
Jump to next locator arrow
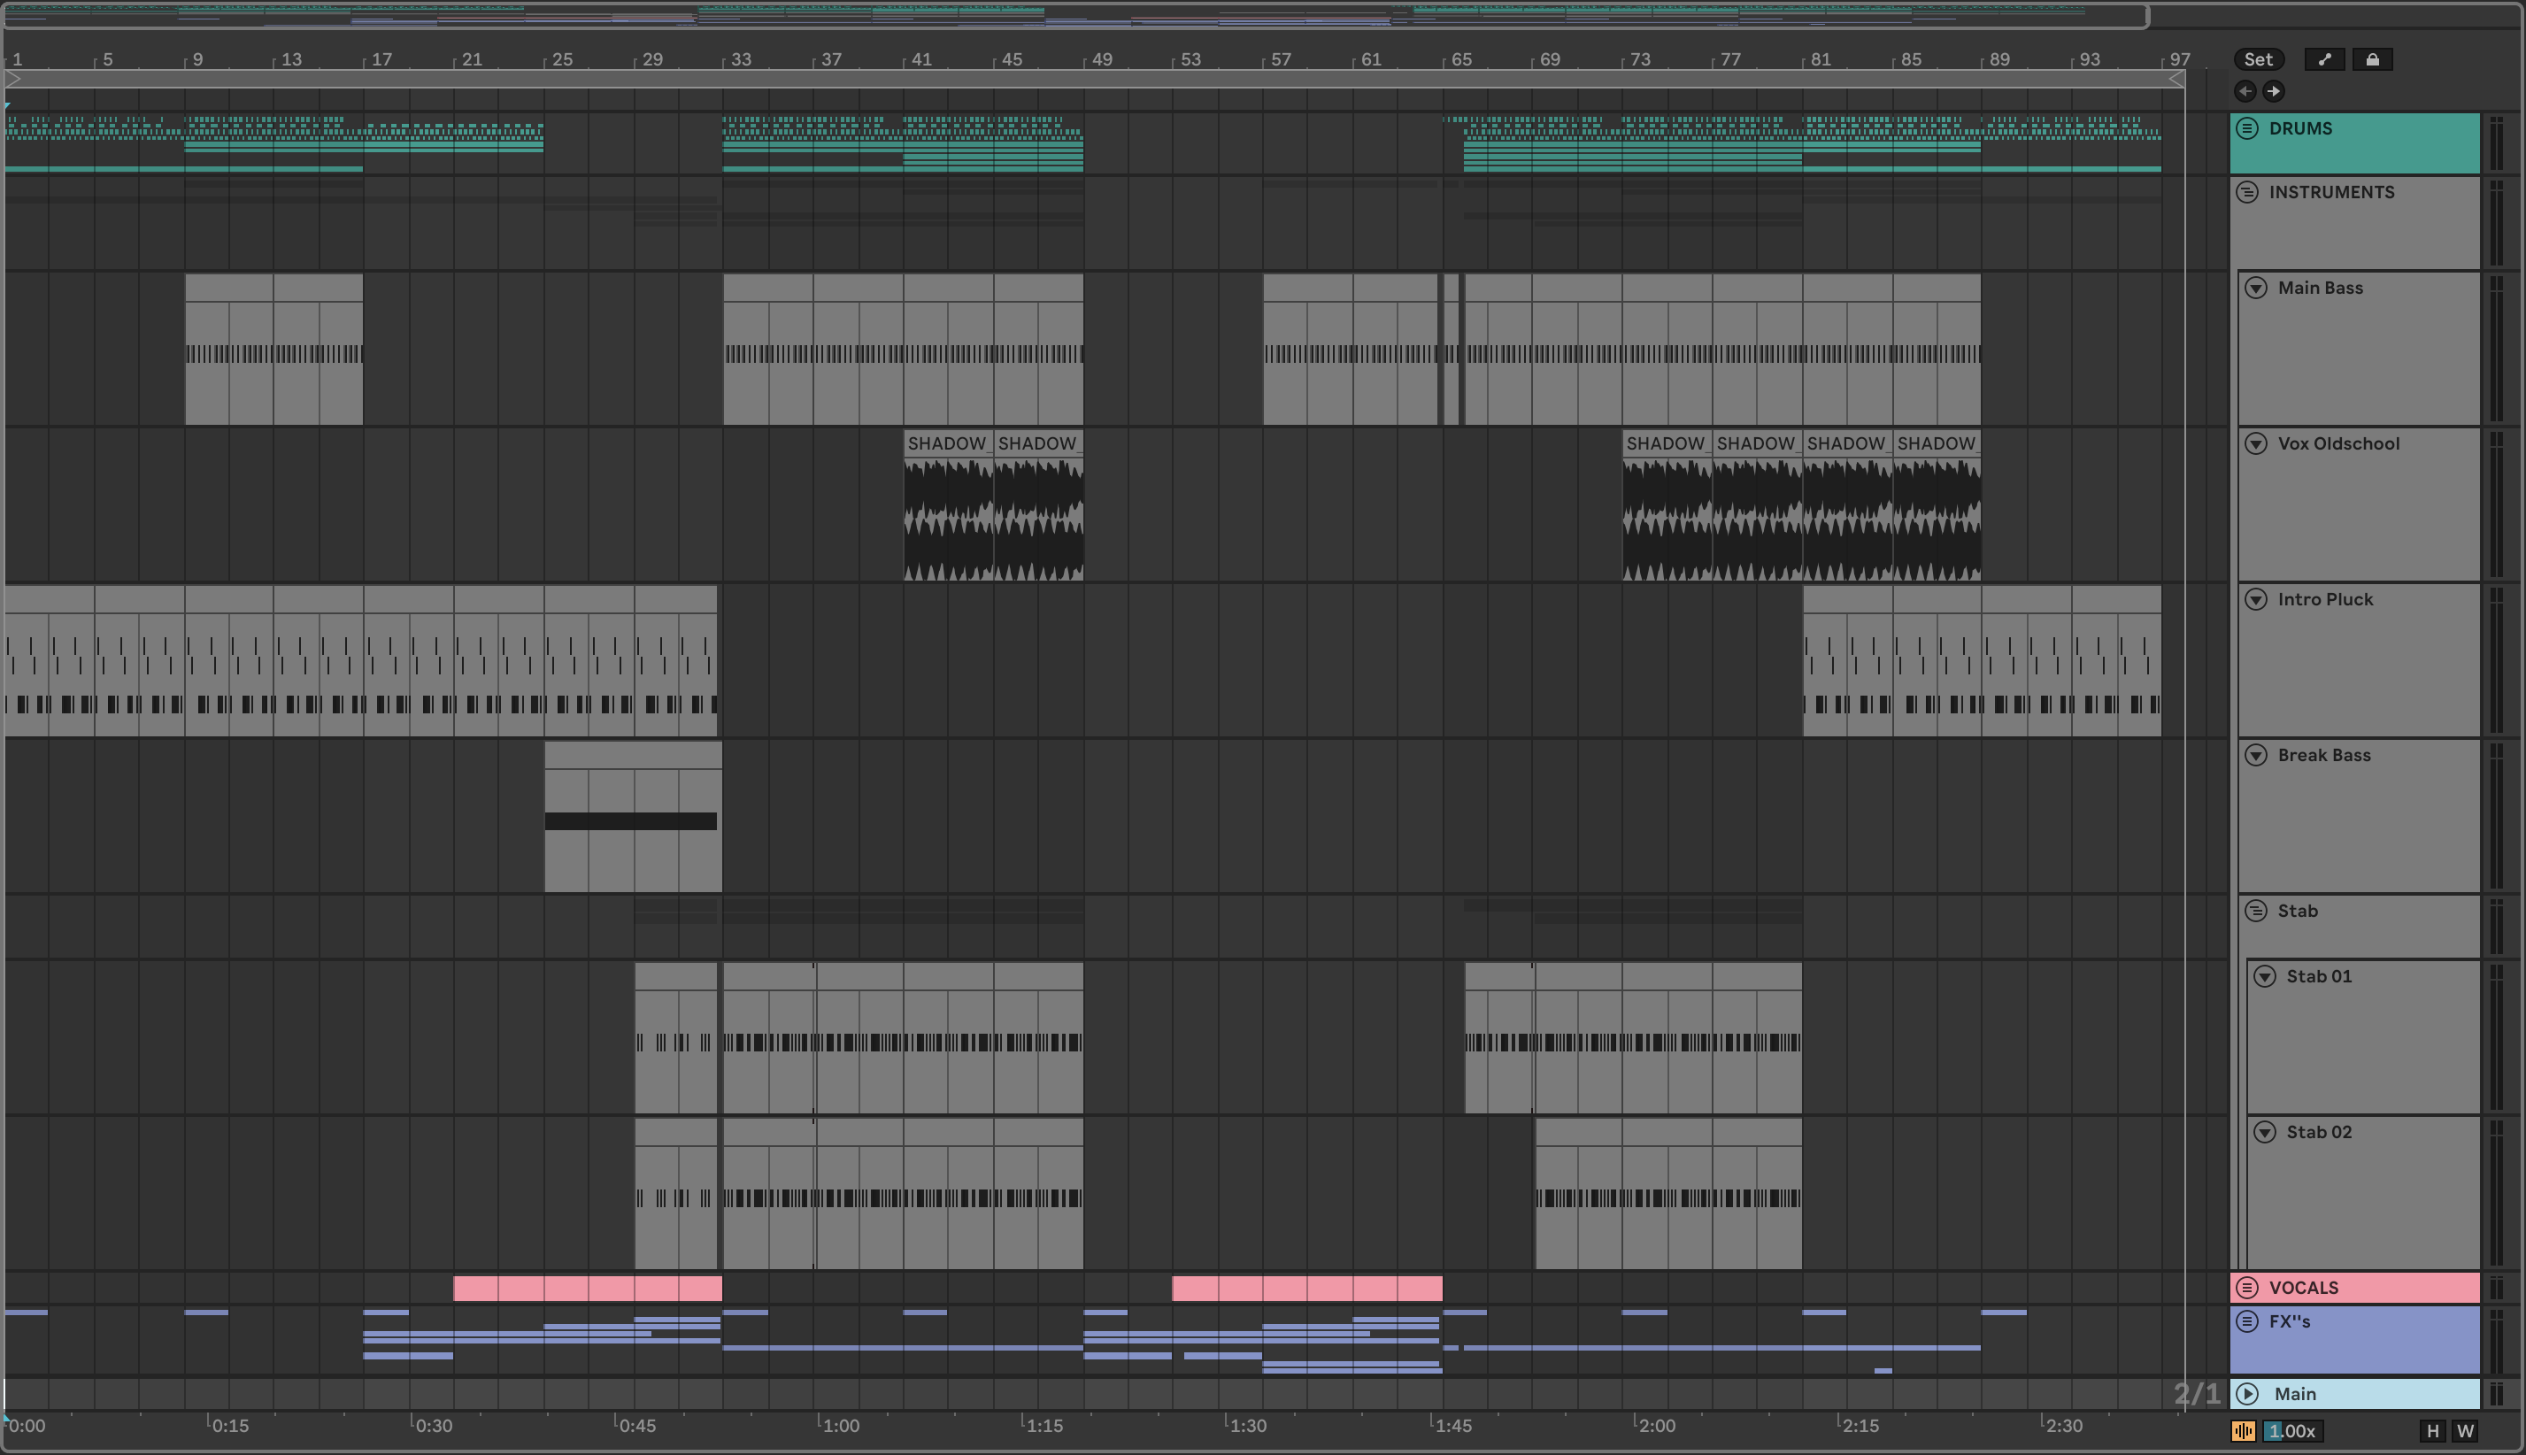pyautogui.click(x=2273, y=91)
